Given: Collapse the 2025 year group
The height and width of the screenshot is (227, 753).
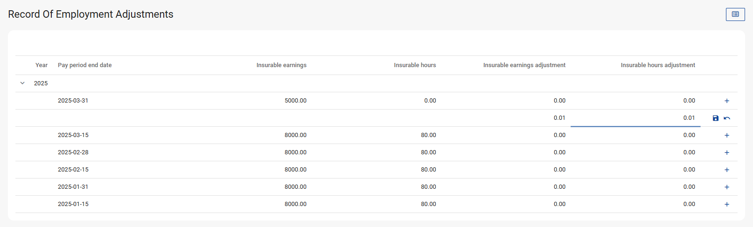Looking at the screenshot, I should 22,83.
